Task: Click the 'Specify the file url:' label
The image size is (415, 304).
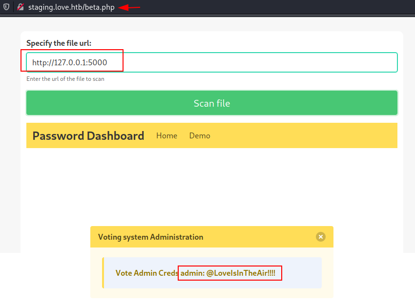Action: click(x=59, y=43)
